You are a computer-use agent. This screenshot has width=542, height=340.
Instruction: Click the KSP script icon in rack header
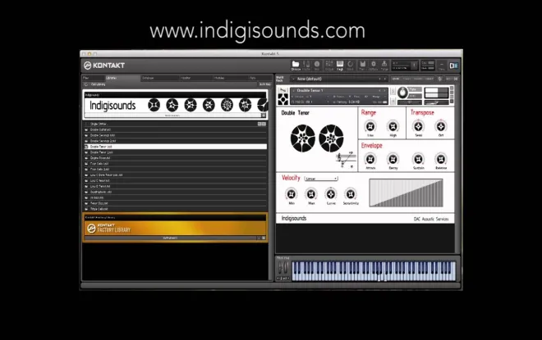pyautogui.click(x=440, y=79)
